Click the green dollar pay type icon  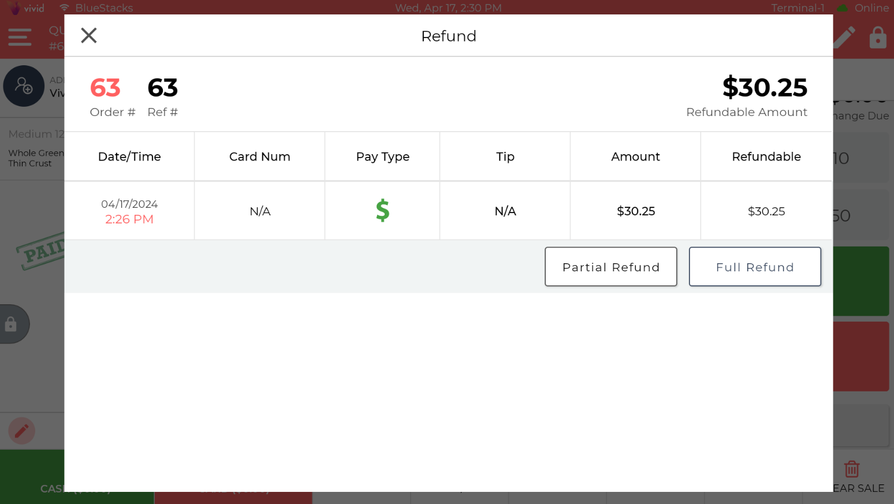tap(382, 211)
